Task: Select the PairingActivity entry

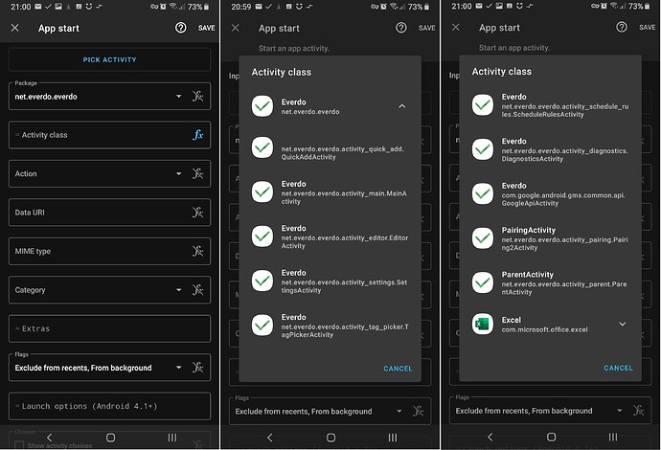Action: pyautogui.click(x=550, y=238)
